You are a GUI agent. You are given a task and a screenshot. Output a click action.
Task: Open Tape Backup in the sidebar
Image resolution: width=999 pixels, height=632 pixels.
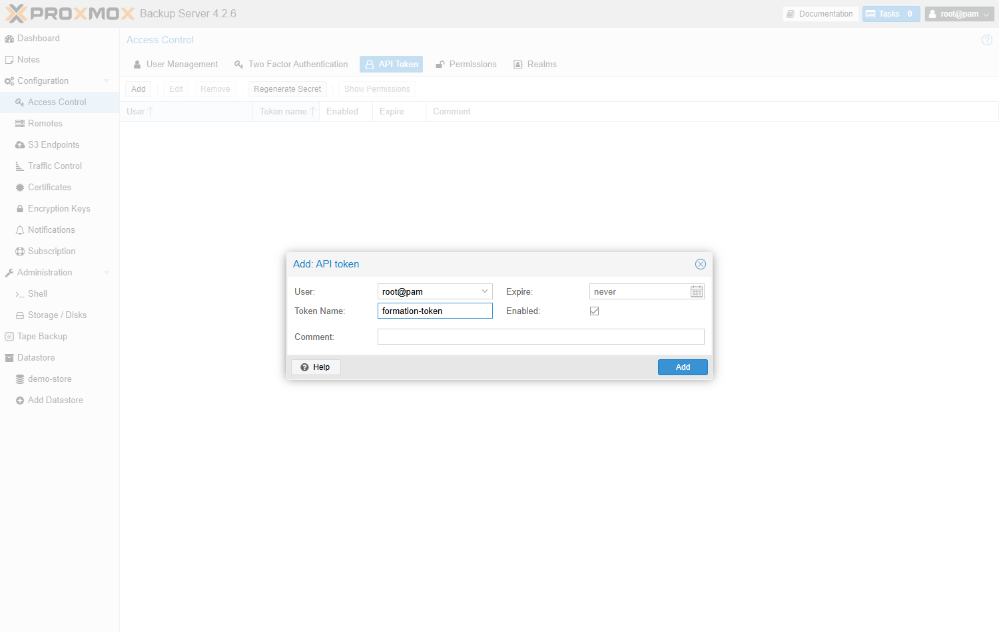click(60, 337)
